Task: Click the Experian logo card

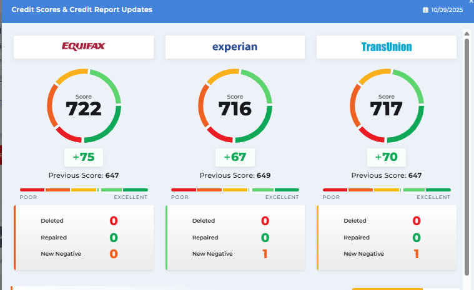Action: pos(235,47)
